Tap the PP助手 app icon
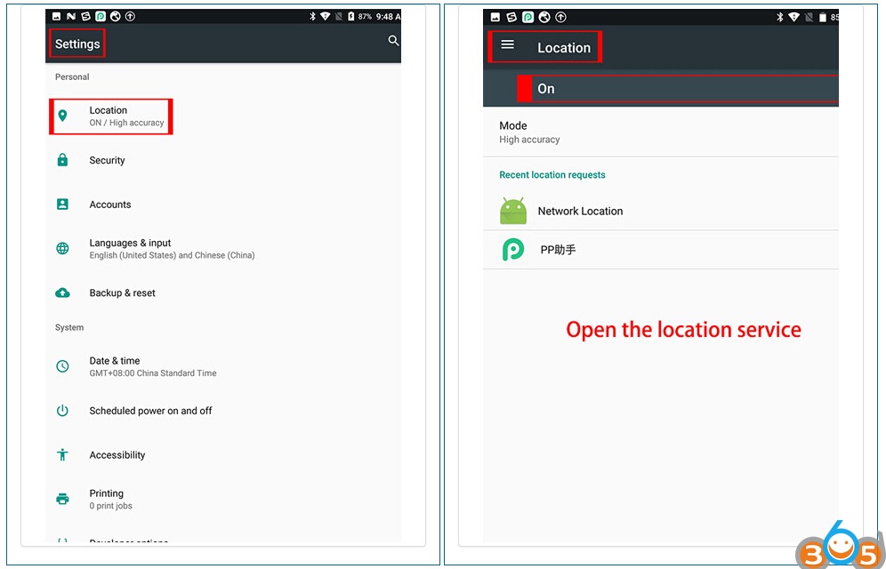This screenshot has width=886, height=569. tap(513, 250)
